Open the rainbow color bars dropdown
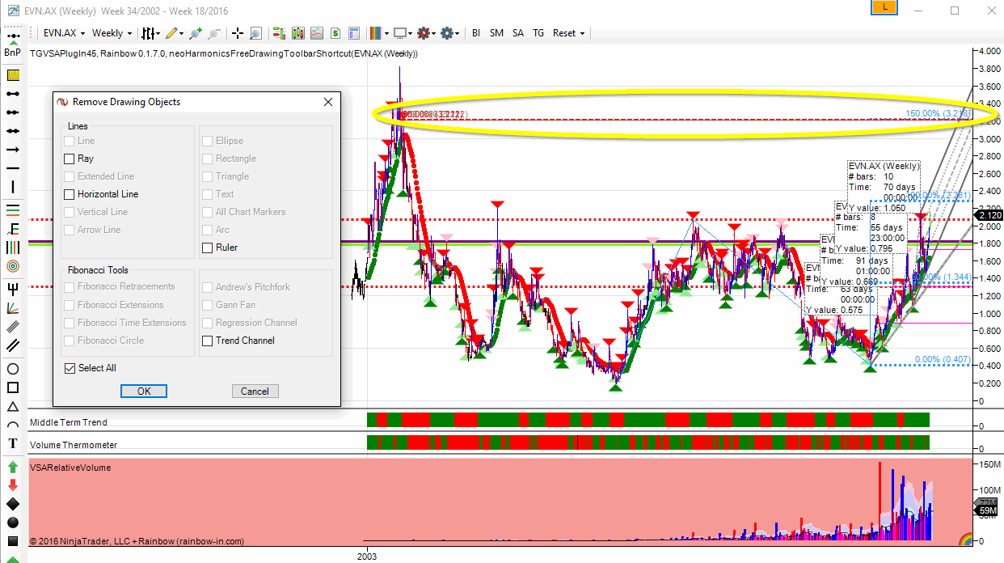This screenshot has height=563, width=1004. coord(379,33)
